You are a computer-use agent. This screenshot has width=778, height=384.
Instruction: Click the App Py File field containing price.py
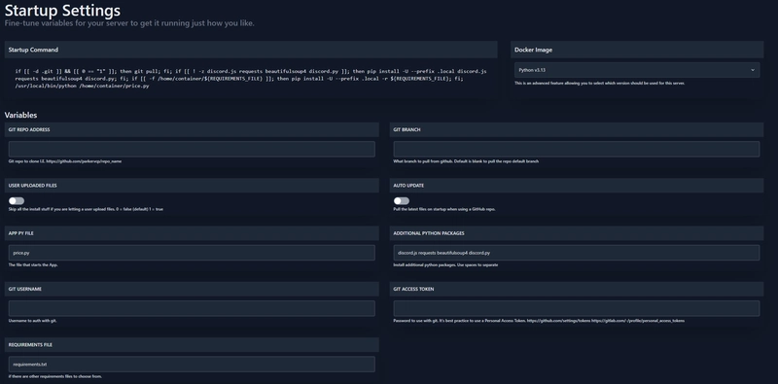tap(192, 253)
